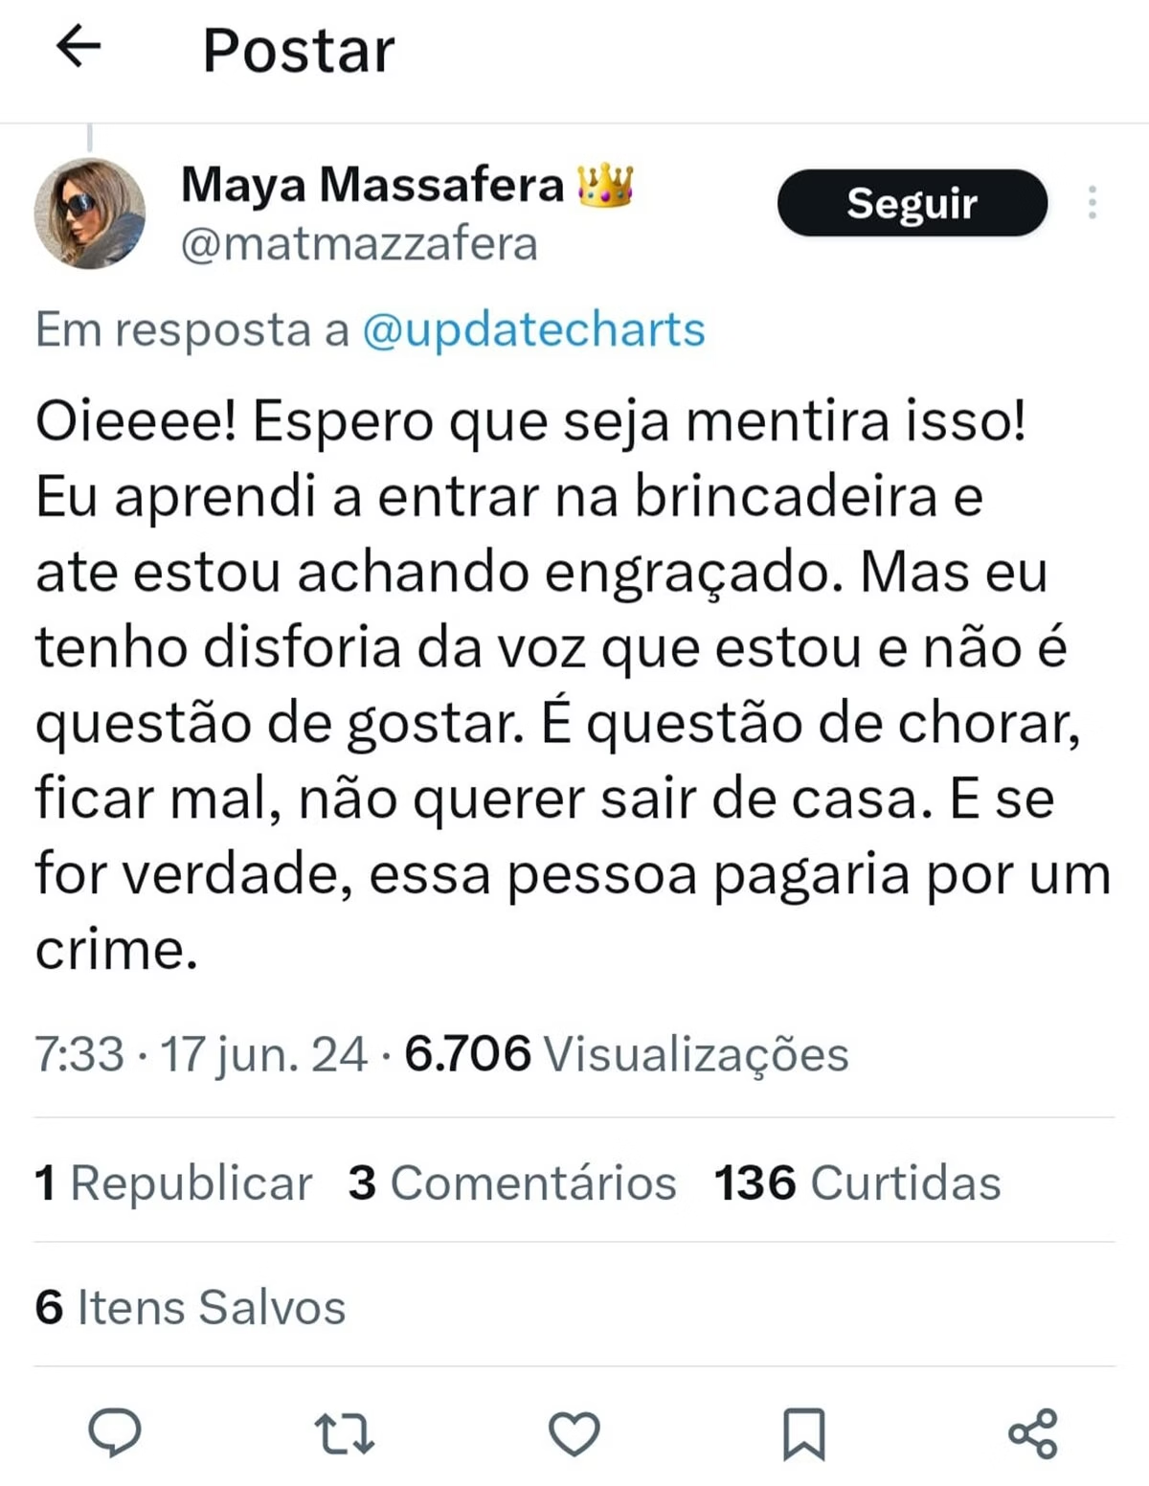Image resolution: width=1149 pixels, height=1486 pixels.
Task: Open the 6 Itens Salvos count
Action: [190, 1307]
